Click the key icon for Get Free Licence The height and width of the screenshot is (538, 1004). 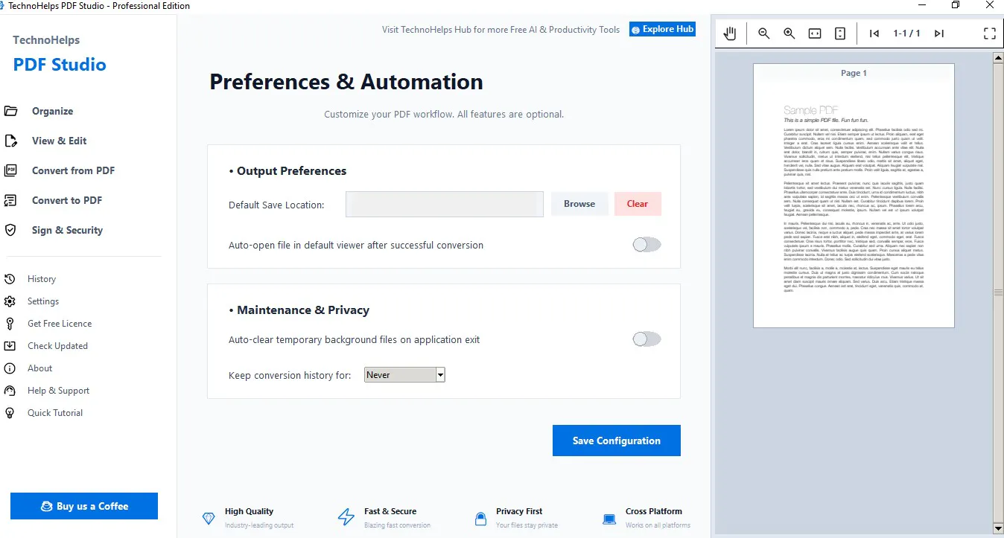10,324
